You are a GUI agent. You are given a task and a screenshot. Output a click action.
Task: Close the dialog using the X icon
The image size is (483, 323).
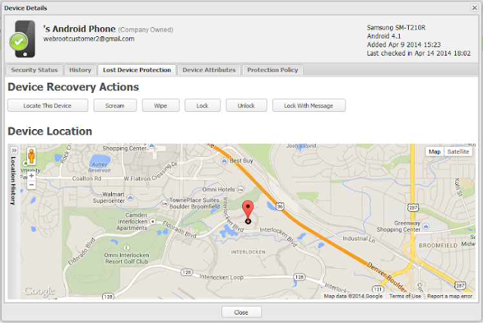(475, 8)
